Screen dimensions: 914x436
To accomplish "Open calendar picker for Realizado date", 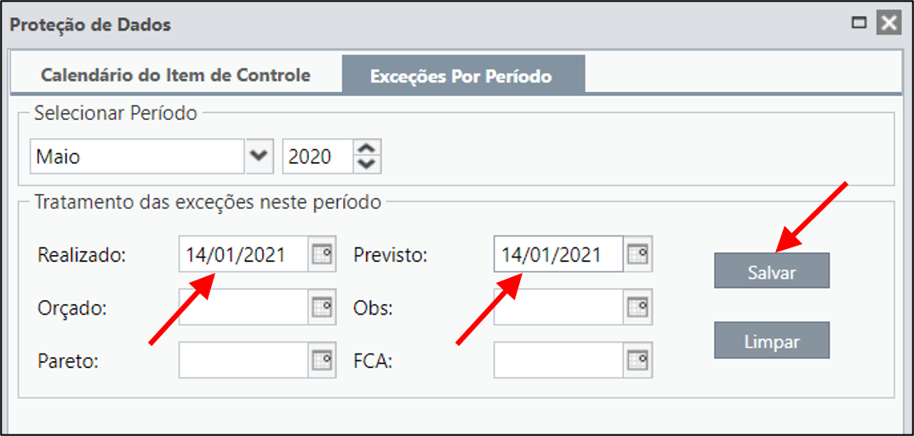I will (322, 254).
